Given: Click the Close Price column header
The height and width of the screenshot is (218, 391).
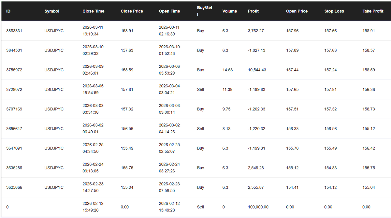Looking at the screenshot, I should click(132, 11).
